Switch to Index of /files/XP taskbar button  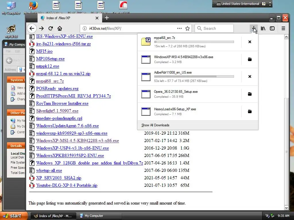coord(53,216)
